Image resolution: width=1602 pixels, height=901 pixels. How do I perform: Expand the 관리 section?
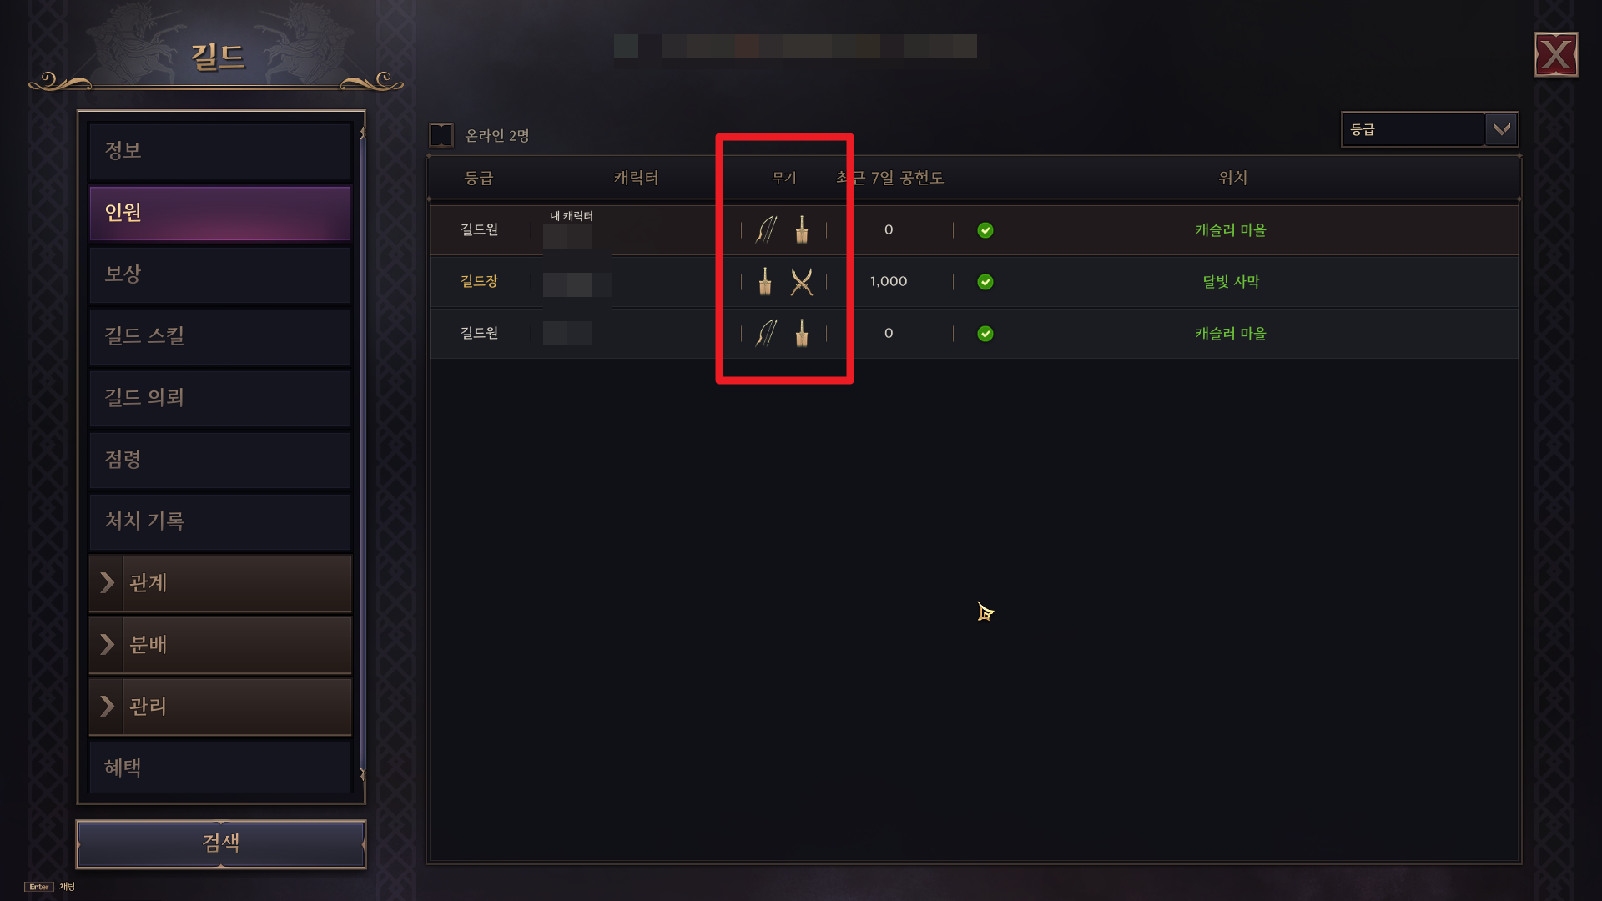click(220, 707)
